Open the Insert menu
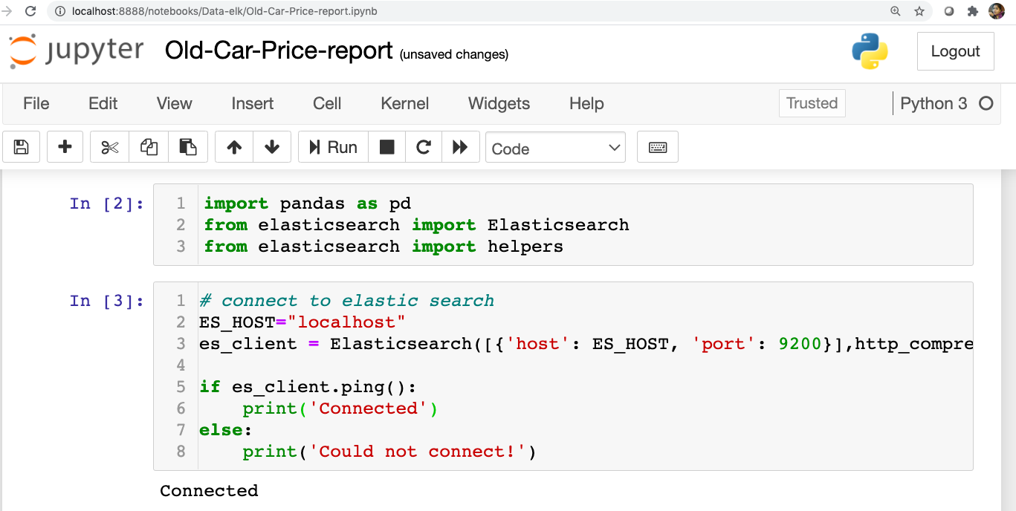The height and width of the screenshot is (511, 1016). 253,103
